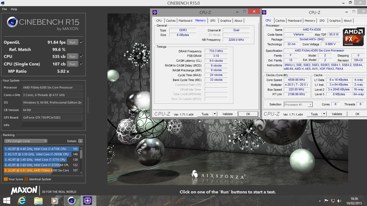
Task: Select Mainboard tab in Memory window
Action: pyautogui.click(x=185, y=21)
